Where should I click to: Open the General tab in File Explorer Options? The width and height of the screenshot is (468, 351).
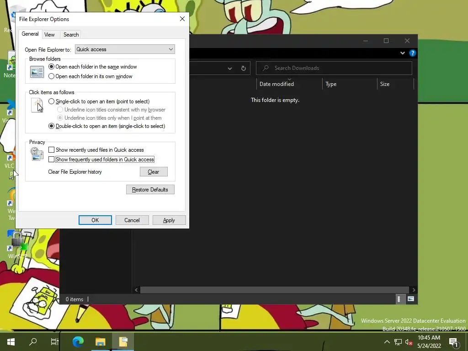pyautogui.click(x=30, y=34)
